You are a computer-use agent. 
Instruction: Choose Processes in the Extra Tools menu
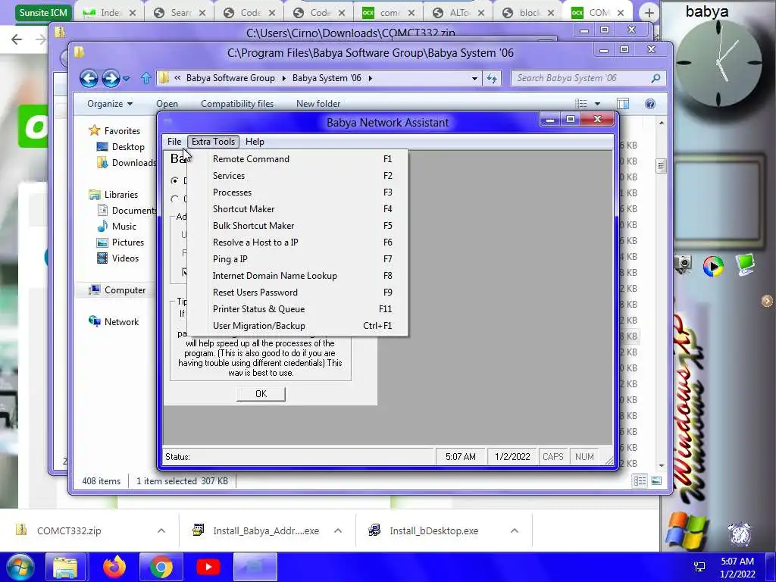[297, 192]
